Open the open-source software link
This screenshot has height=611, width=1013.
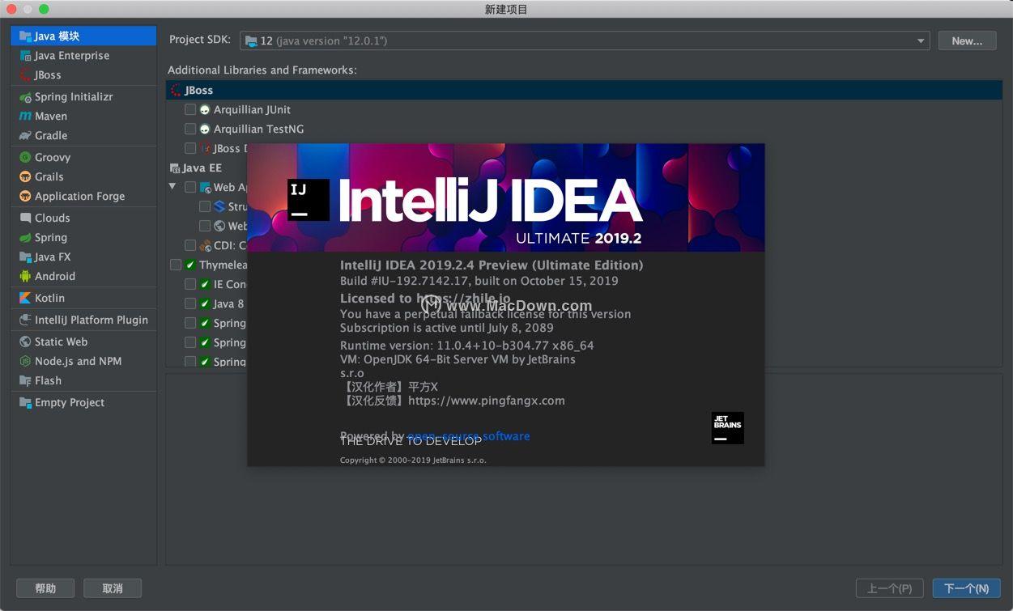[469, 435]
